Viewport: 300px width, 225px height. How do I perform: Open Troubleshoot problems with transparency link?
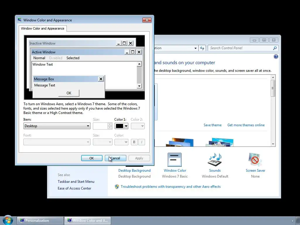[171, 187]
